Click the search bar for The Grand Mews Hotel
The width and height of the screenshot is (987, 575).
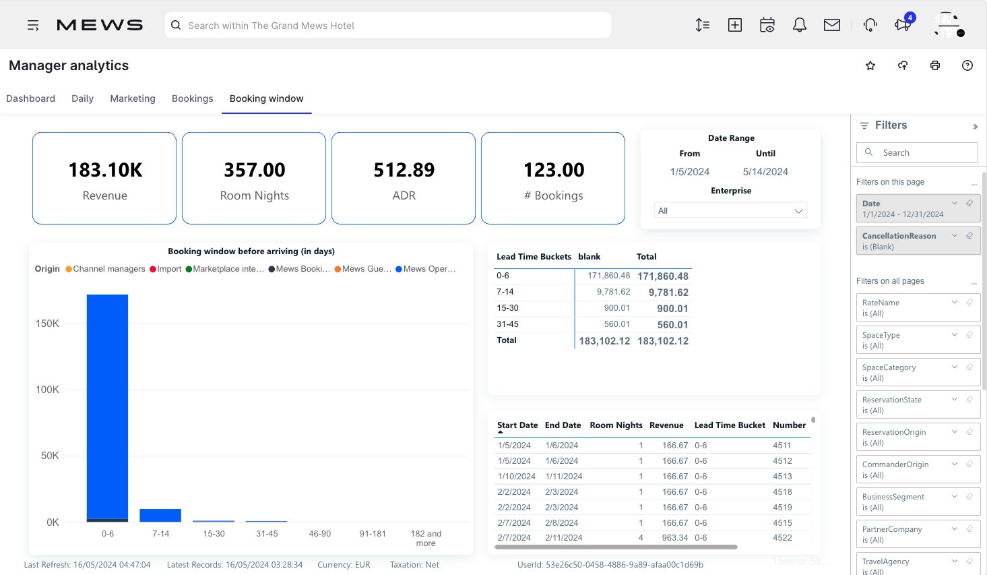[387, 25]
